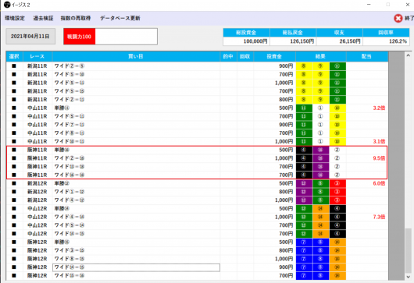This screenshot has width=414, height=283.
Task: Click the 500円 amount in 新潟12R row
Action: (286, 183)
